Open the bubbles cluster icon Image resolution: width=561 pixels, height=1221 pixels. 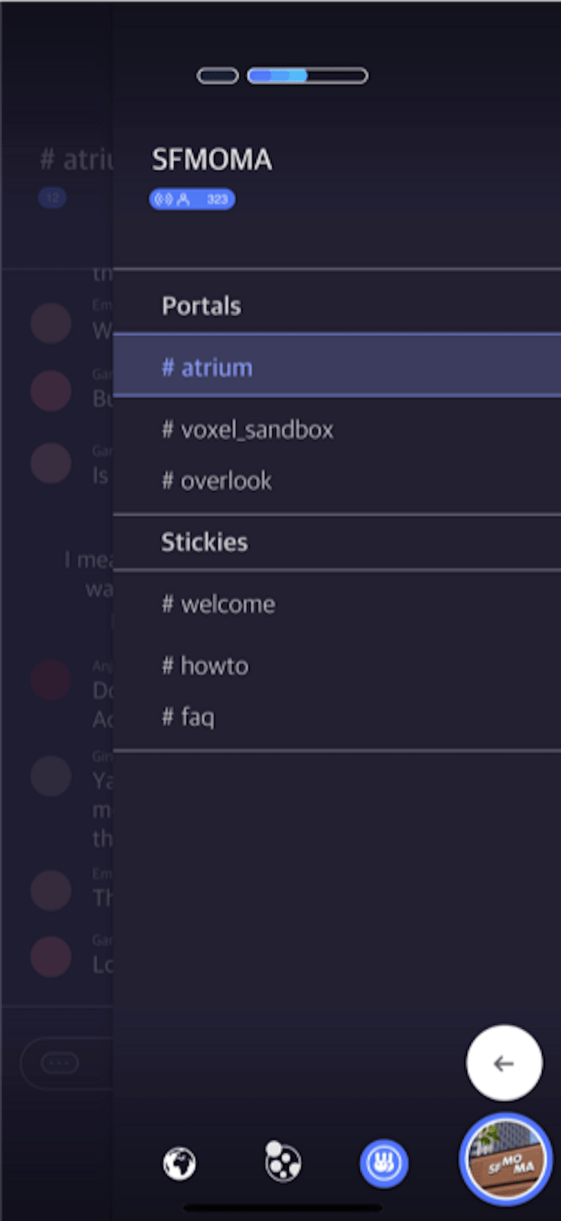[283, 1161]
